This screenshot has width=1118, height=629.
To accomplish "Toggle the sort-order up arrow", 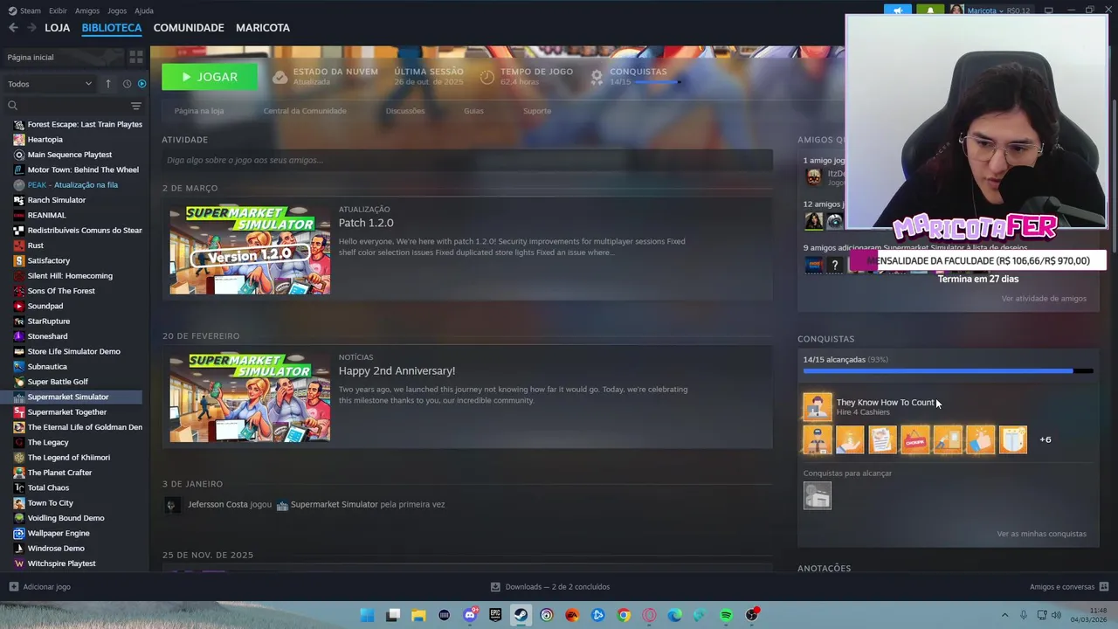I will tap(108, 84).
